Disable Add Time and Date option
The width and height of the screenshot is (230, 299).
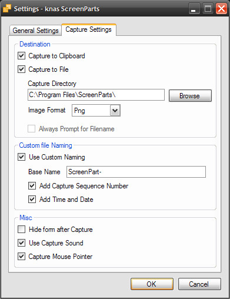(x=32, y=200)
